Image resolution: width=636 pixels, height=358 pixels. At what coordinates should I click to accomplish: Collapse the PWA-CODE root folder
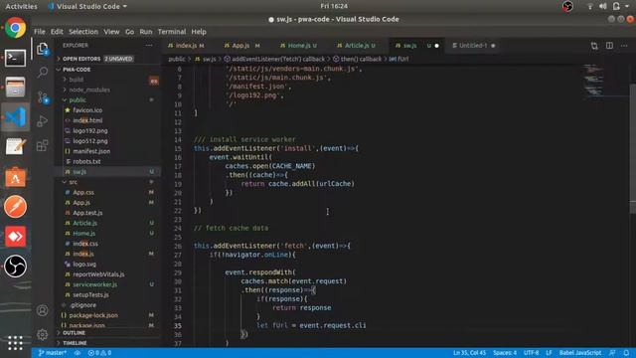107,70
